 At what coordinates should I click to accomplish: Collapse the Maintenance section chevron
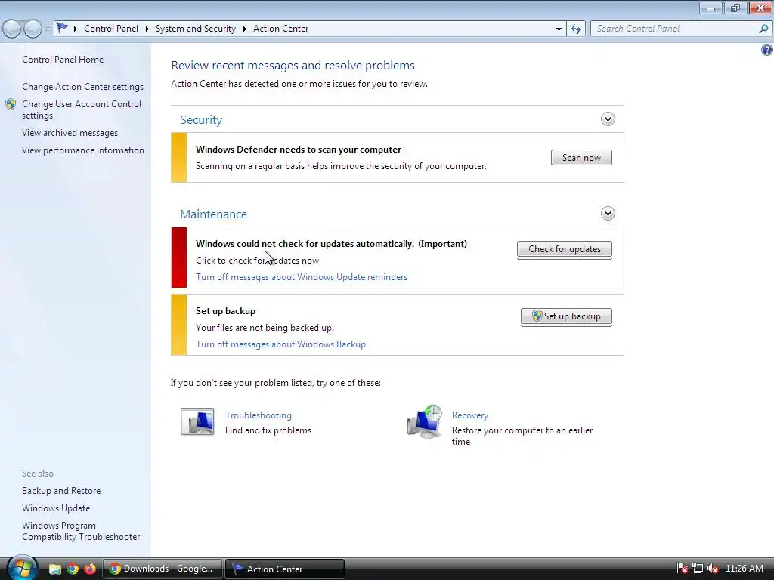608,214
